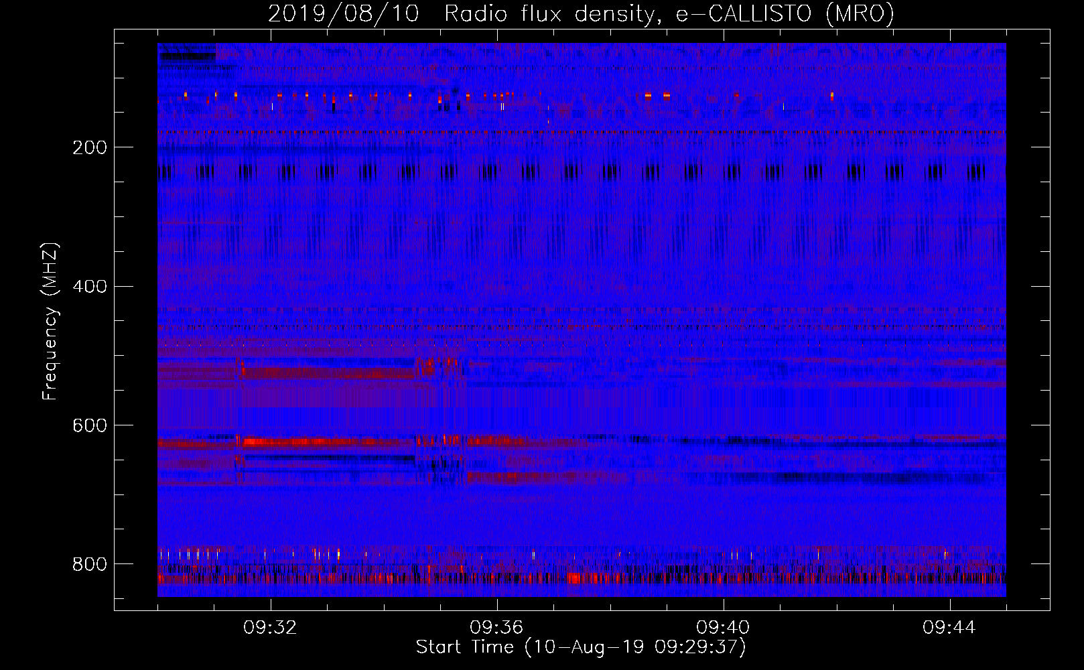Click the 800 frequency tick label

tap(90, 564)
